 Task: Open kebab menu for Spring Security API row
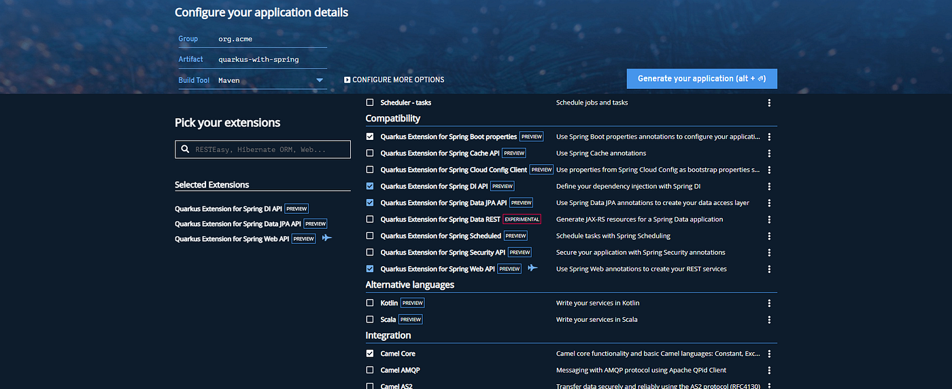tap(769, 253)
